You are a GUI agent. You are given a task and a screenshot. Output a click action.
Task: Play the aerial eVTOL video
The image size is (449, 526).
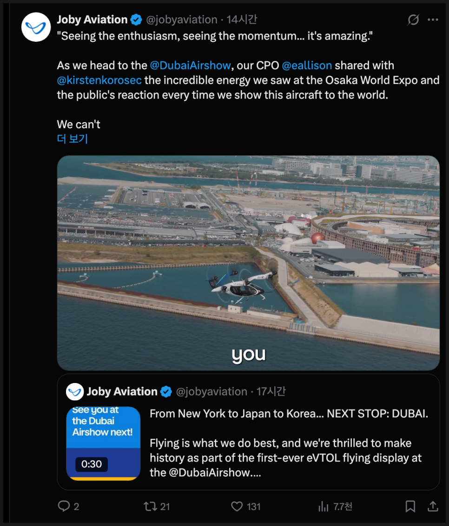(248, 263)
